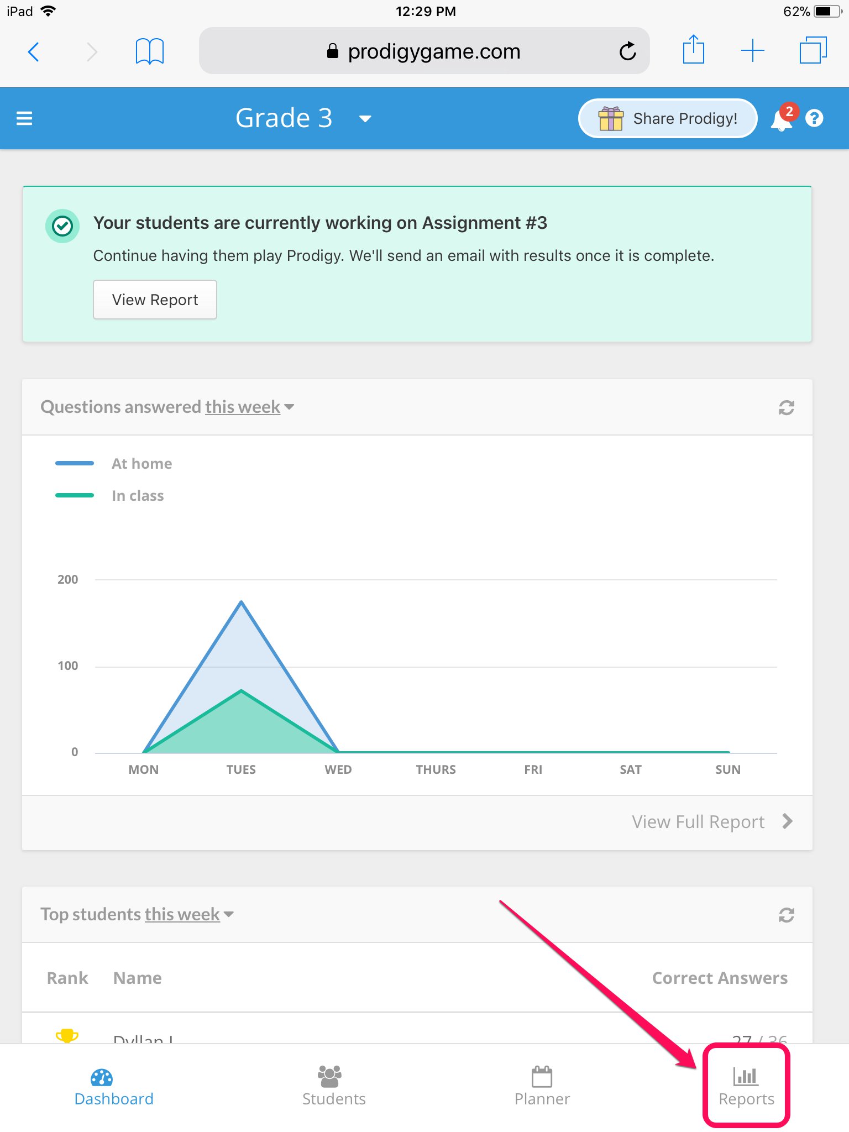849x1132 pixels.
Task: Open Safari bookmarks book icon
Action: point(150,51)
